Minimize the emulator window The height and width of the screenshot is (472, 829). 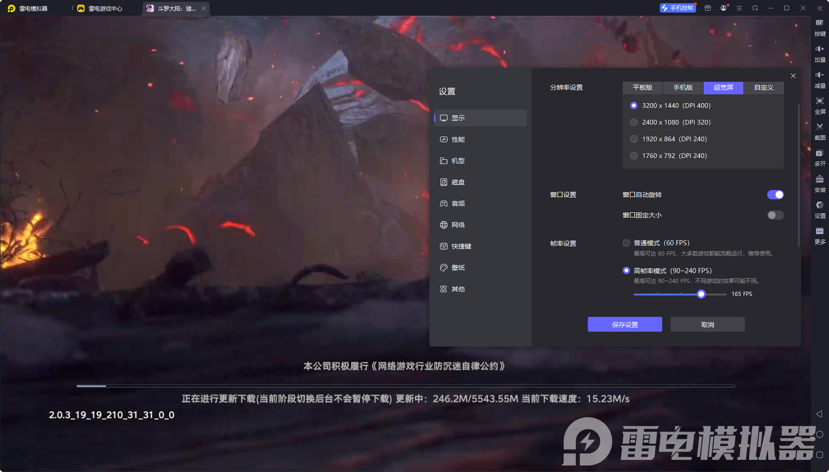(771, 8)
